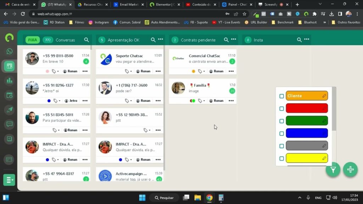Click the green plus add button
363x204 pixels.
(x=350, y=170)
